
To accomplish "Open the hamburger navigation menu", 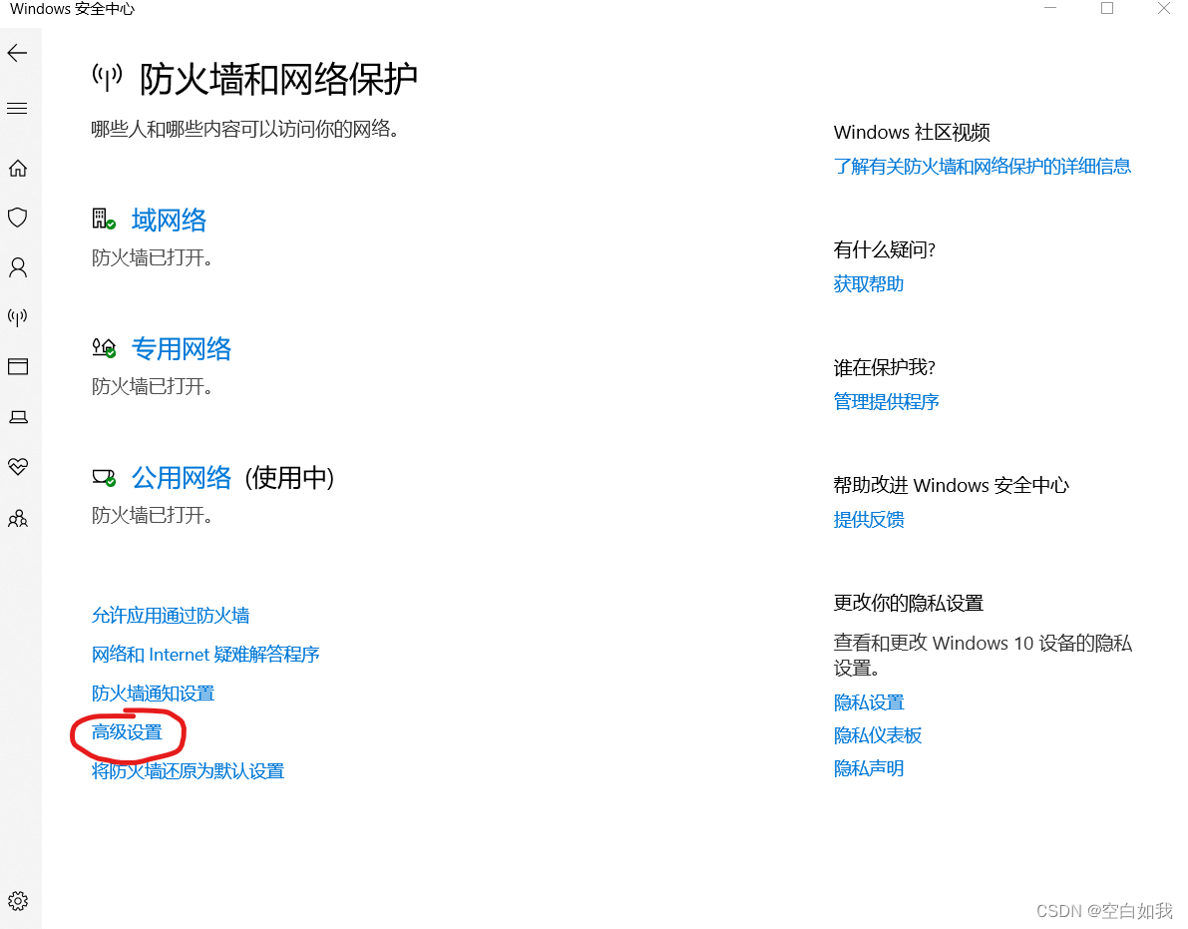I will click(17, 109).
